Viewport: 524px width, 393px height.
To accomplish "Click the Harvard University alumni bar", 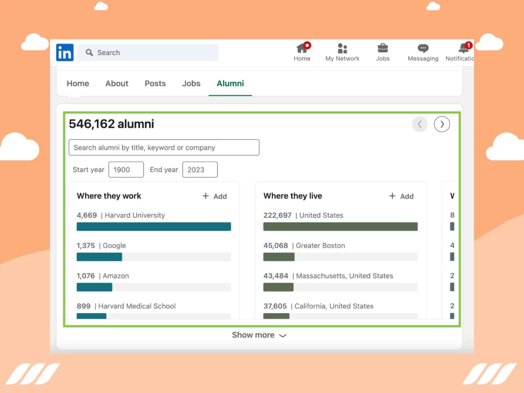I will [154, 226].
